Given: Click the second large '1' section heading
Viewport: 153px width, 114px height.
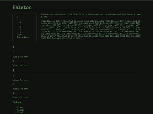Looking at the screenshot, I should tap(14, 70).
